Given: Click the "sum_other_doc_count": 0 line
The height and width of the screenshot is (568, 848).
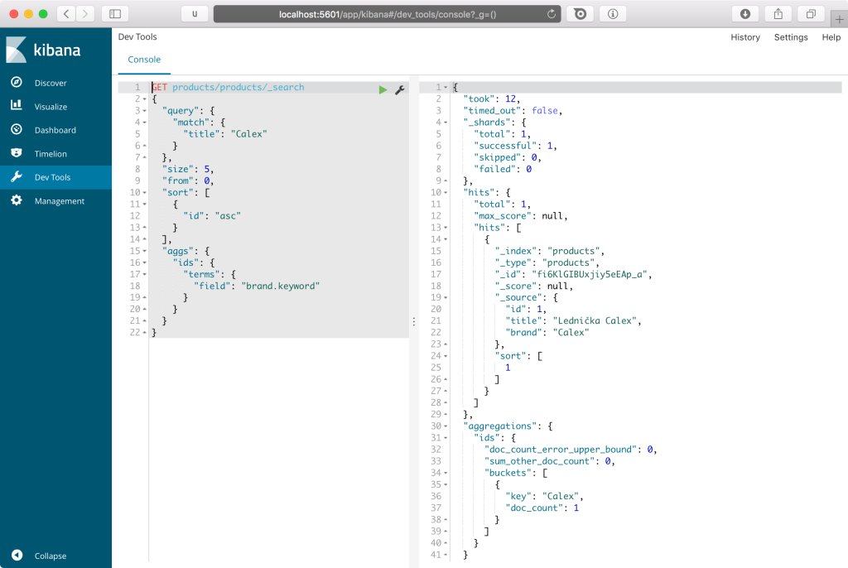Looking at the screenshot, I should (550, 461).
